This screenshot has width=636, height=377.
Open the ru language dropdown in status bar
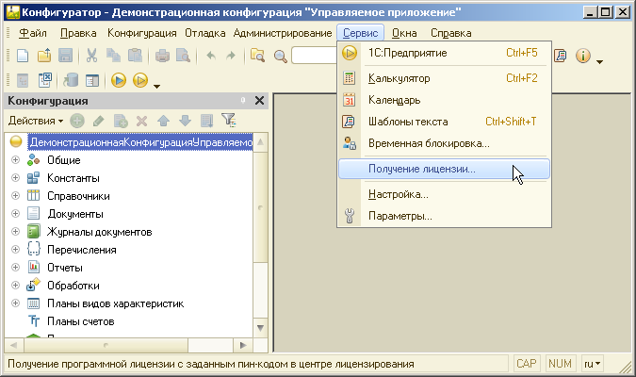click(x=592, y=364)
